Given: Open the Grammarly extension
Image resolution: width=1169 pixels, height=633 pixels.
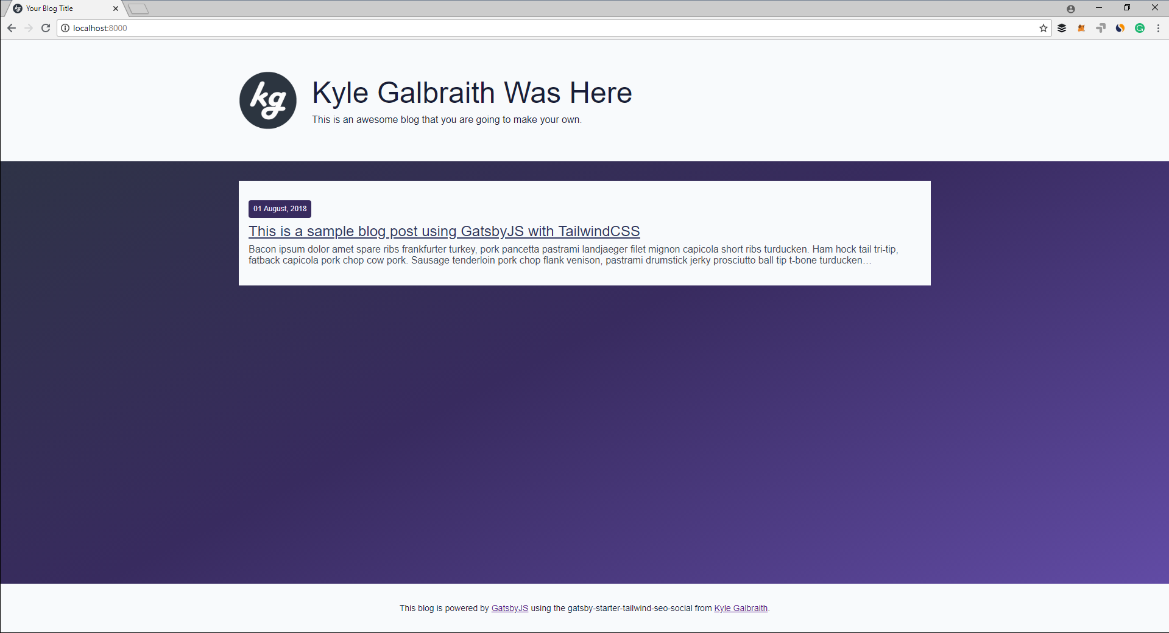Looking at the screenshot, I should pyautogui.click(x=1140, y=28).
